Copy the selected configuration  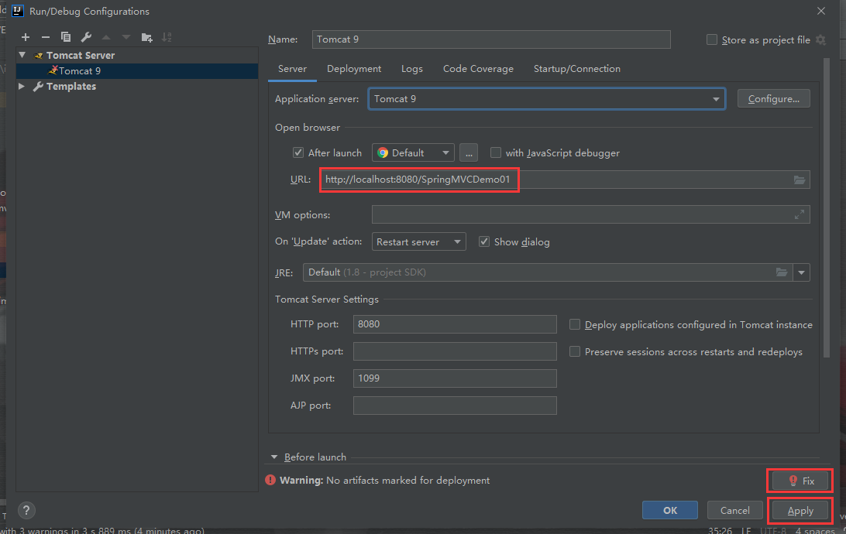click(66, 37)
